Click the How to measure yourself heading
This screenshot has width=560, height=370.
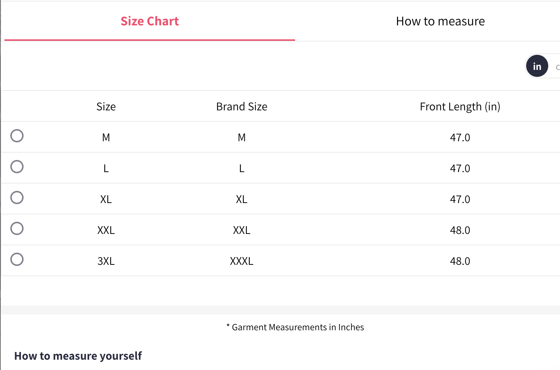pos(78,356)
